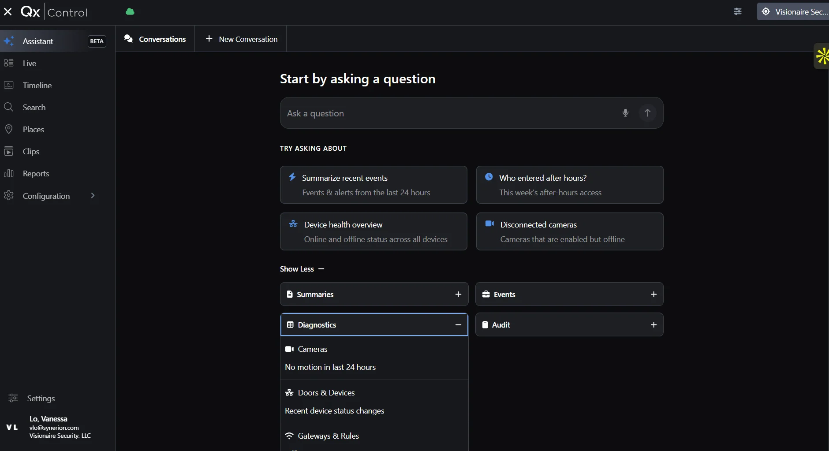The image size is (829, 451).
Task: Expand the Audit category
Action: 569,324
